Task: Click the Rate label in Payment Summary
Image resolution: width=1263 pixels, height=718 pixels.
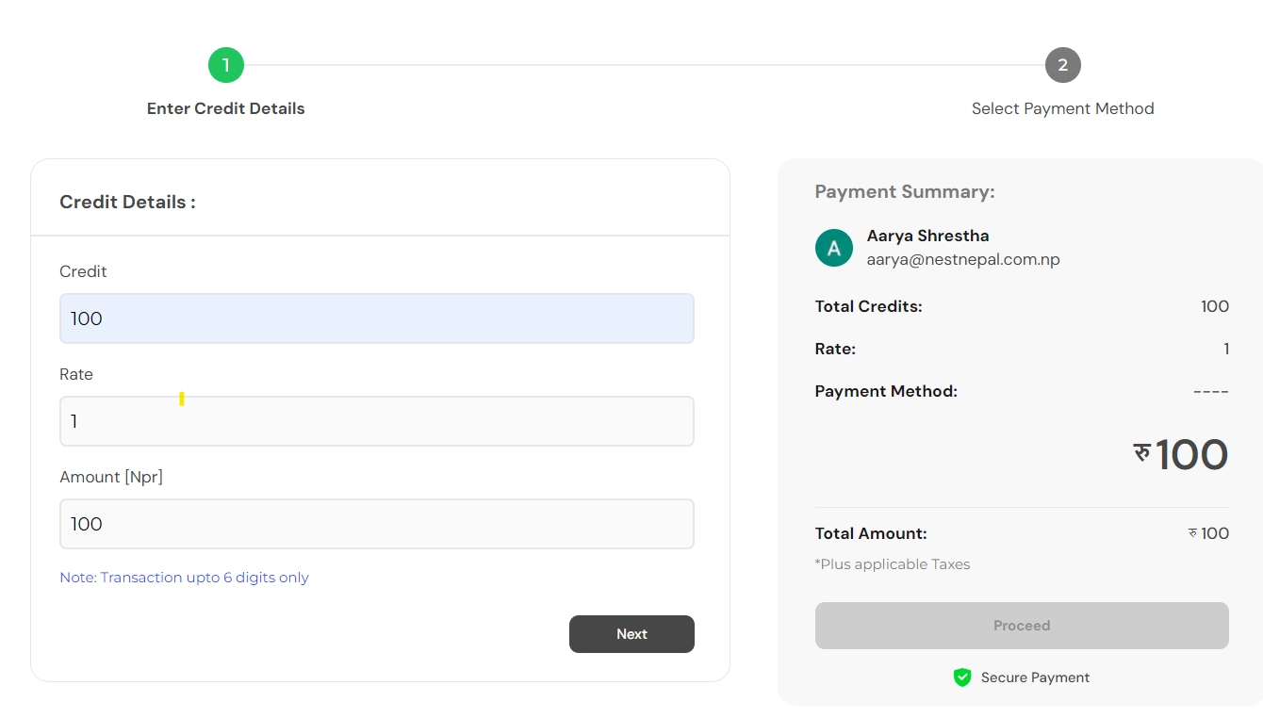Action: click(x=835, y=349)
